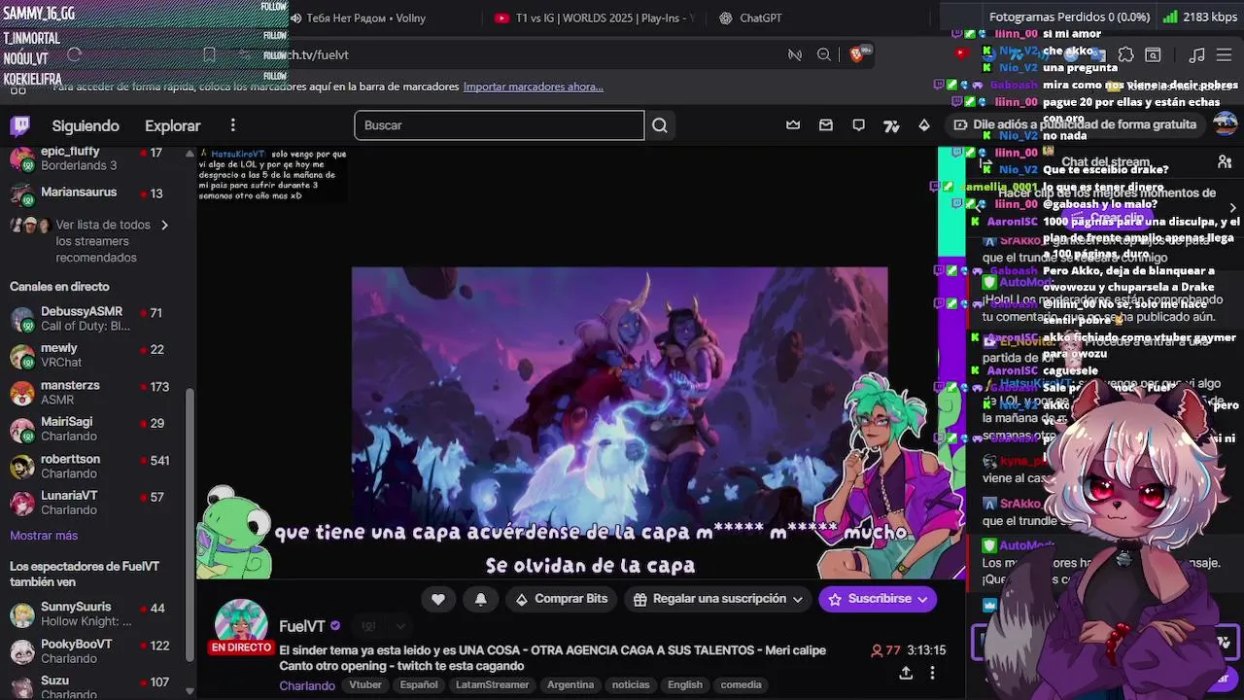Expand Ver lista de todos los streamers arrow
The height and width of the screenshot is (700, 1244).
coord(164,225)
